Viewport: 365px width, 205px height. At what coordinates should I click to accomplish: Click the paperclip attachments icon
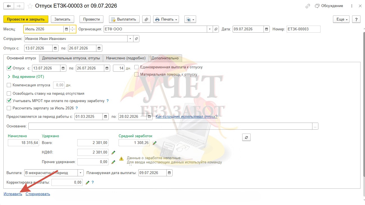click(x=146, y=19)
